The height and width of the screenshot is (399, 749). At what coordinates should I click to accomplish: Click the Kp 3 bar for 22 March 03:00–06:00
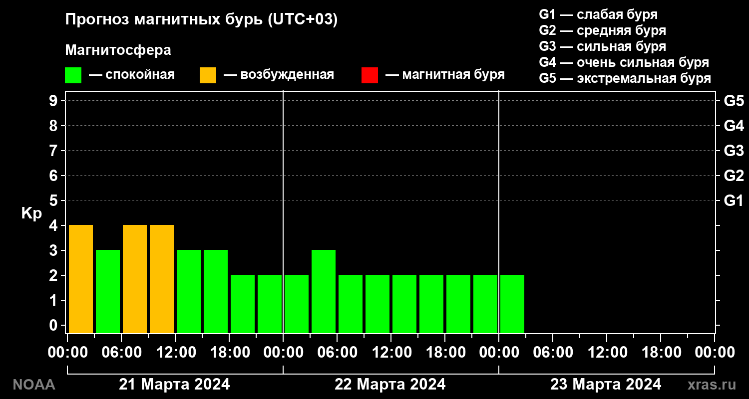click(324, 291)
